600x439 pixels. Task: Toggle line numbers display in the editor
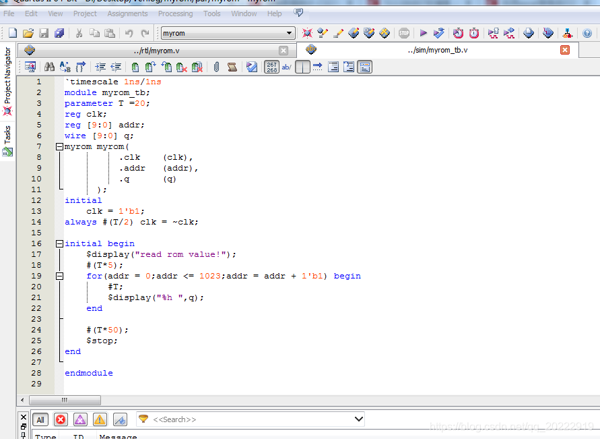[270, 66]
